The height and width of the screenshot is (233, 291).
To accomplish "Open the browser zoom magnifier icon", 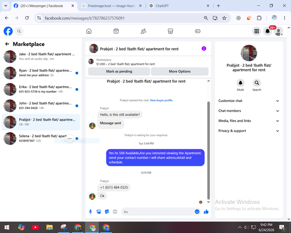I will click(x=206, y=18).
